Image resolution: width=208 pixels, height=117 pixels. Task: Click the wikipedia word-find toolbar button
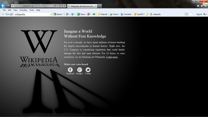point(155,14)
